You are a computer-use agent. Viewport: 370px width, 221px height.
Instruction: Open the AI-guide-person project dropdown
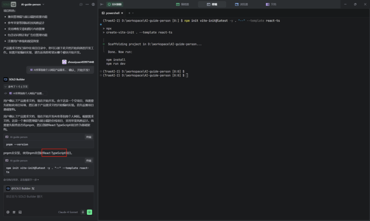(x=33, y=4)
